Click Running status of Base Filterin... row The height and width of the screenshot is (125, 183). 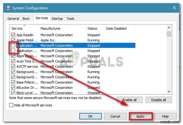pos(94,82)
